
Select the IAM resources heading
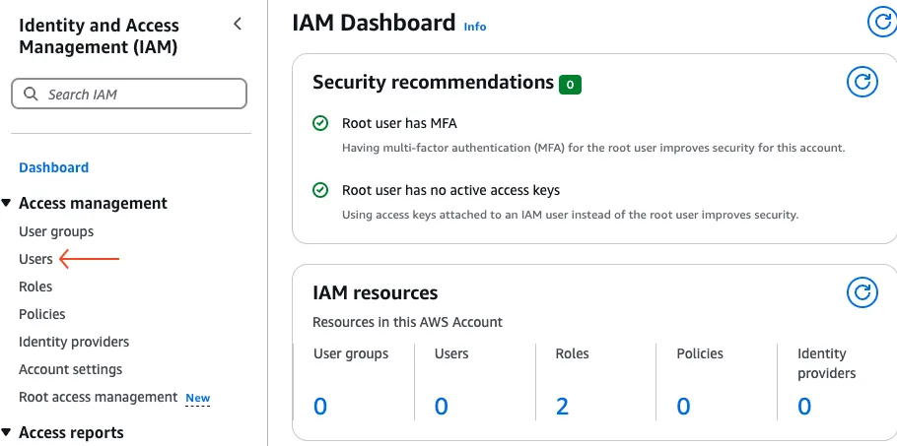pos(376,292)
